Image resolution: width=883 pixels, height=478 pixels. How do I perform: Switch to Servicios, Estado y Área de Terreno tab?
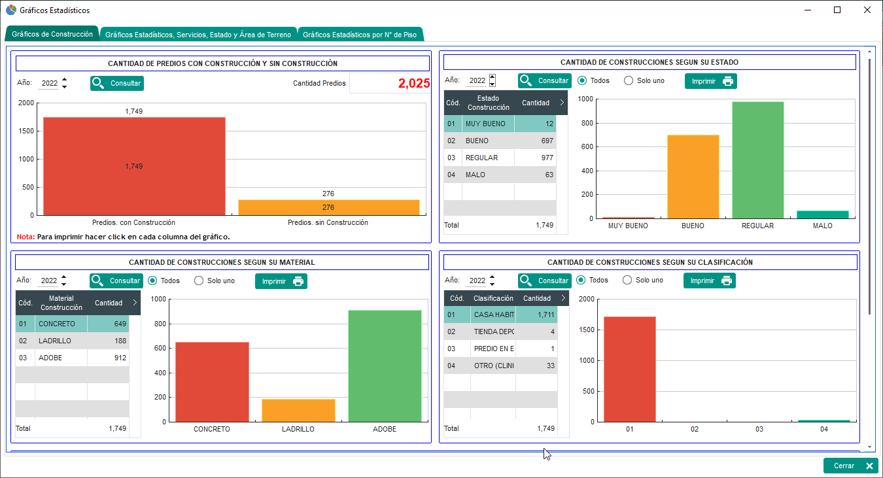point(198,35)
